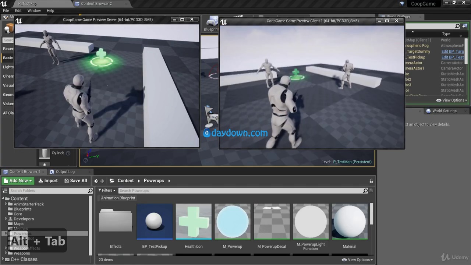Open the Effects folder thumbnail
Viewport: 471px width, 265px height.
pos(116,222)
